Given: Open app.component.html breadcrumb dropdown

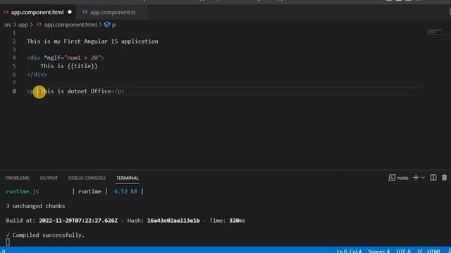Looking at the screenshot, I should pyautogui.click(x=70, y=25).
